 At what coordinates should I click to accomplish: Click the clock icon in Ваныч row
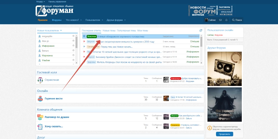pos(73,50)
